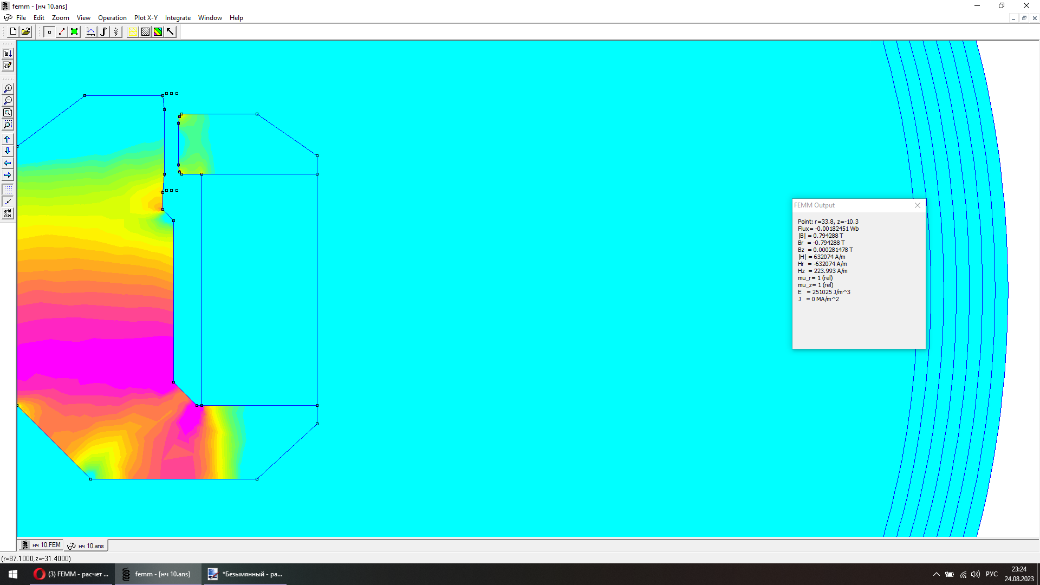The image size is (1040, 585).
Task: Open the Operation menu
Action: [x=112, y=18]
